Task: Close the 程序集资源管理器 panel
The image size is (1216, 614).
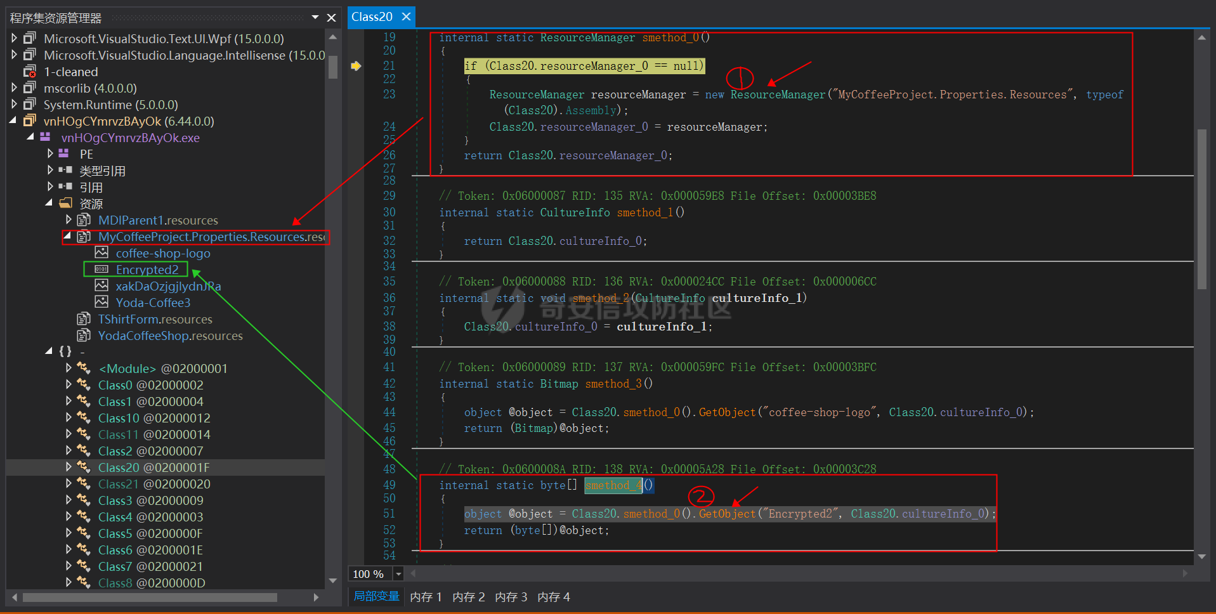Action: tap(331, 18)
